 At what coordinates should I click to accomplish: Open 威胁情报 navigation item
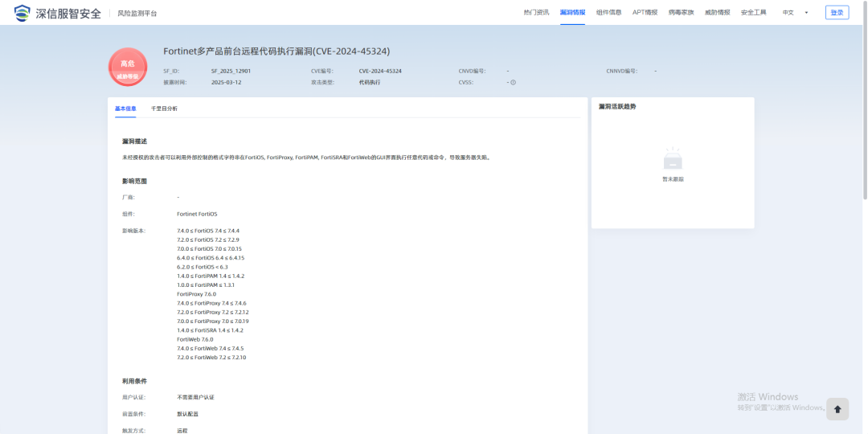point(718,13)
